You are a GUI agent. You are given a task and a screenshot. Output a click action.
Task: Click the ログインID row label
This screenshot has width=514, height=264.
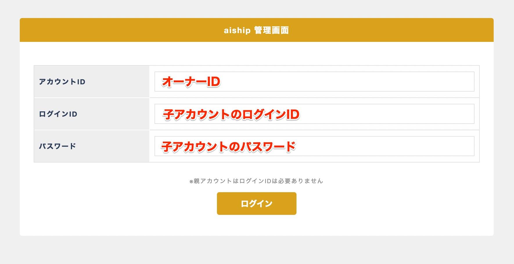point(58,114)
